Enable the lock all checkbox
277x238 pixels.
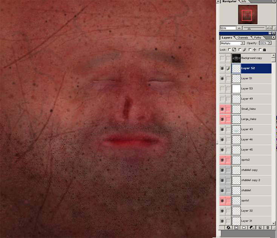click(260, 49)
